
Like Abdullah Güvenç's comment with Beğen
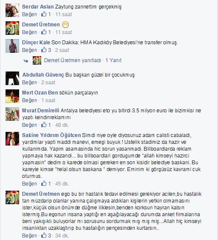click(x=29, y=83)
